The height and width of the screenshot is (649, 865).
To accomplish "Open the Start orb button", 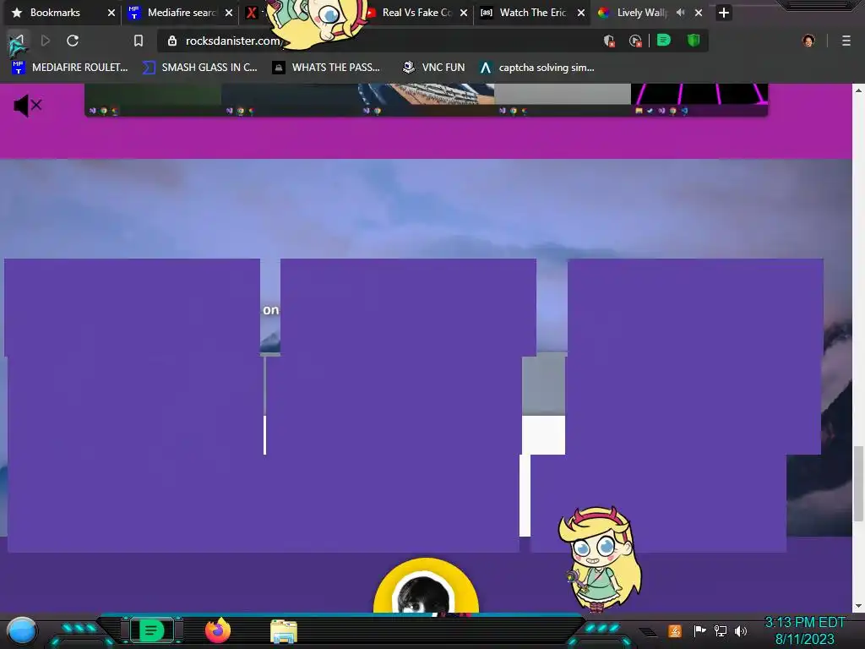I will (x=22, y=630).
